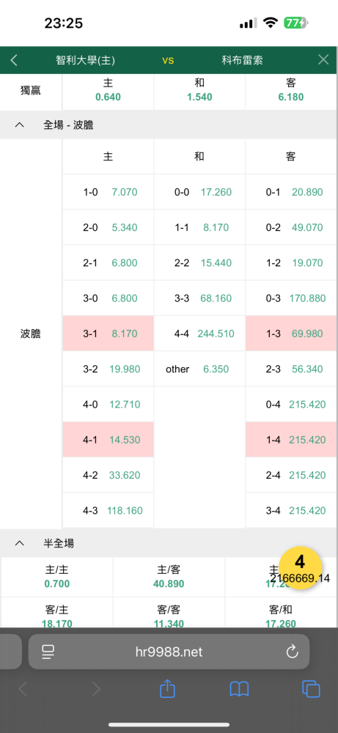Image resolution: width=338 pixels, height=733 pixels.
Task: Deselect the highlighted 1-3 away score bet
Action: coord(291,334)
